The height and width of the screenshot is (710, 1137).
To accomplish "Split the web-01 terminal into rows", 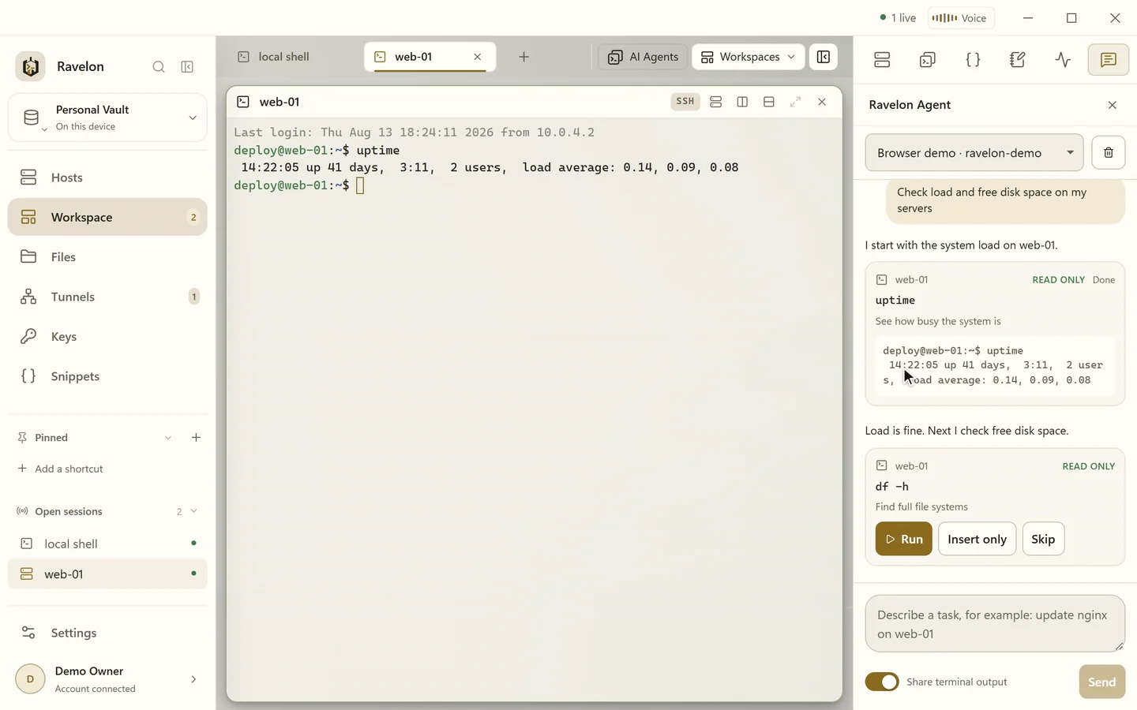I will coord(769,102).
